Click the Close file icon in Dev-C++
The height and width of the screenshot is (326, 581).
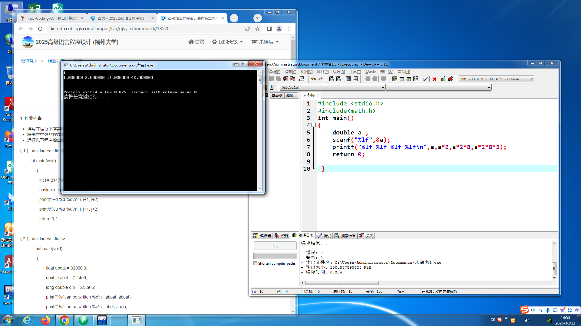pyautogui.click(x=286, y=79)
